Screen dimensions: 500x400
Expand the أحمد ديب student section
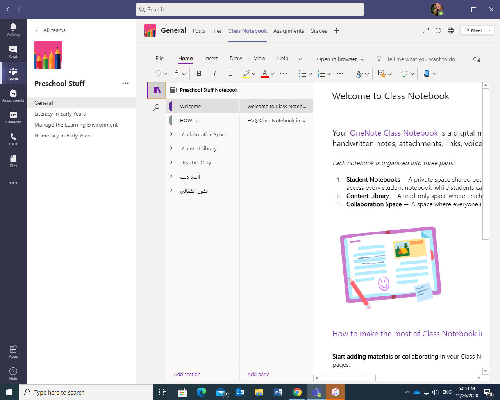[x=171, y=176]
